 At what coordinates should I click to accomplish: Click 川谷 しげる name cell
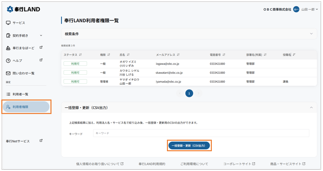[127, 74]
